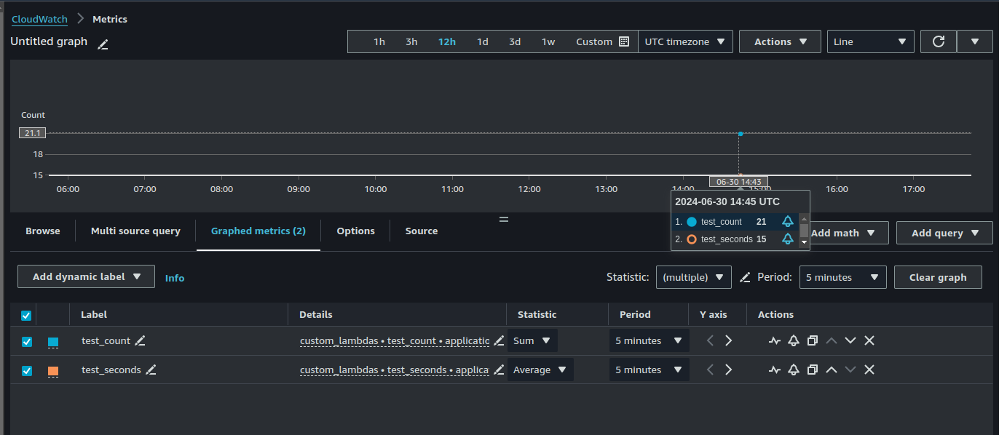Click the orange test_seconds color swatch

(53, 370)
